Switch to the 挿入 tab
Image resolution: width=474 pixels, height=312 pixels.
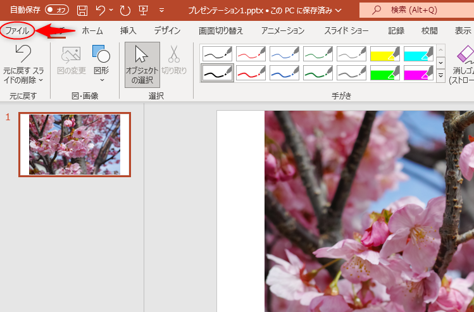pyautogui.click(x=128, y=30)
